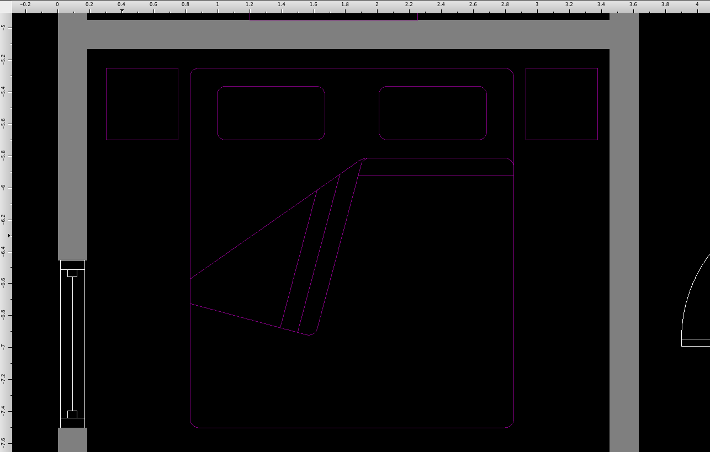Click the vertical ruler at the -7 mark
Viewport: 710px width, 452px height.
point(5,347)
